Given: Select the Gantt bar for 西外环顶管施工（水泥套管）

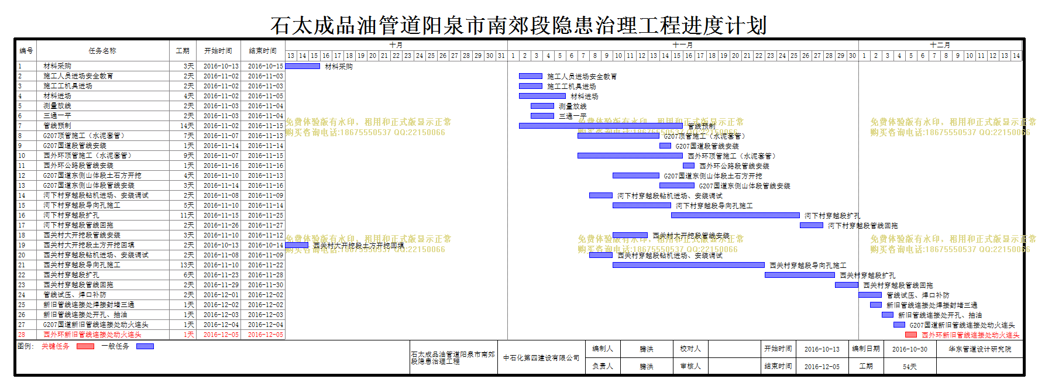Looking at the screenshot, I should [630, 156].
